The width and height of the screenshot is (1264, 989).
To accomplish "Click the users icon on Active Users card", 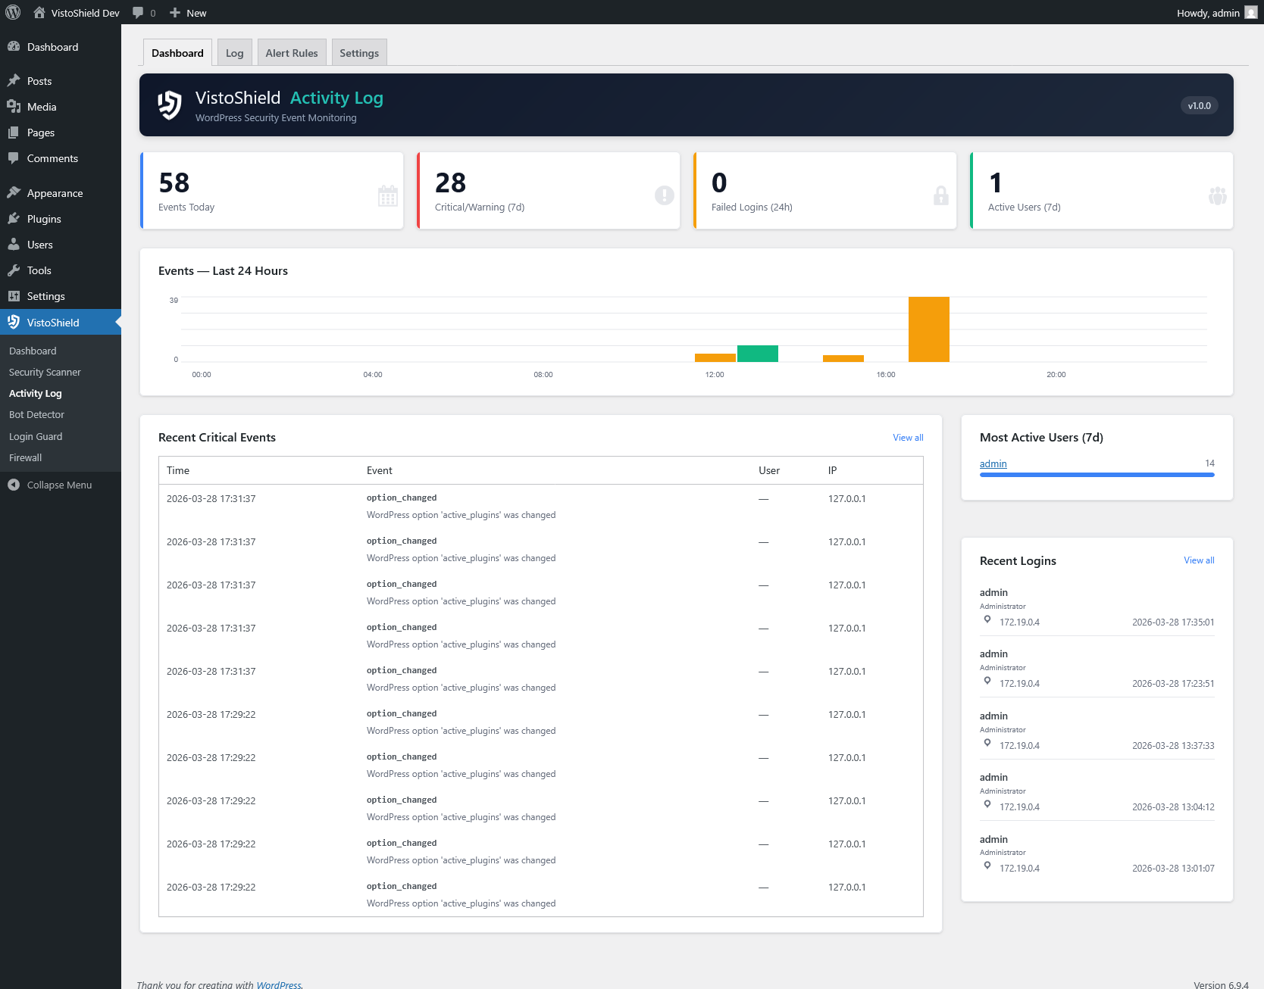I will tap(1217, 196).
